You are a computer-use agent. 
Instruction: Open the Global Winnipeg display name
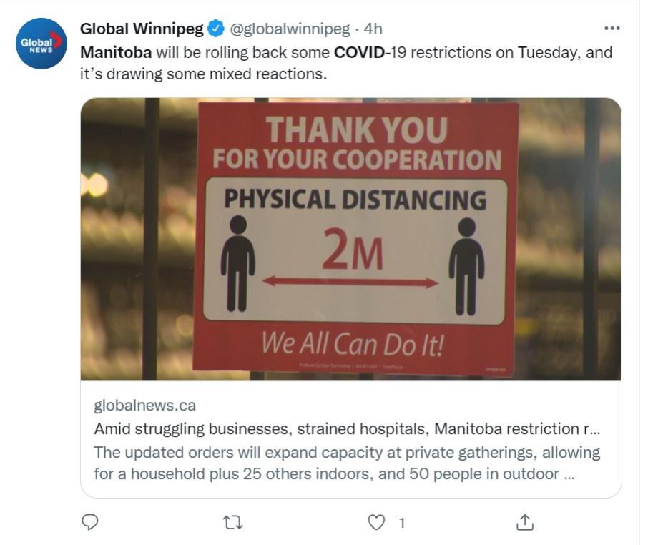(142, 29)
